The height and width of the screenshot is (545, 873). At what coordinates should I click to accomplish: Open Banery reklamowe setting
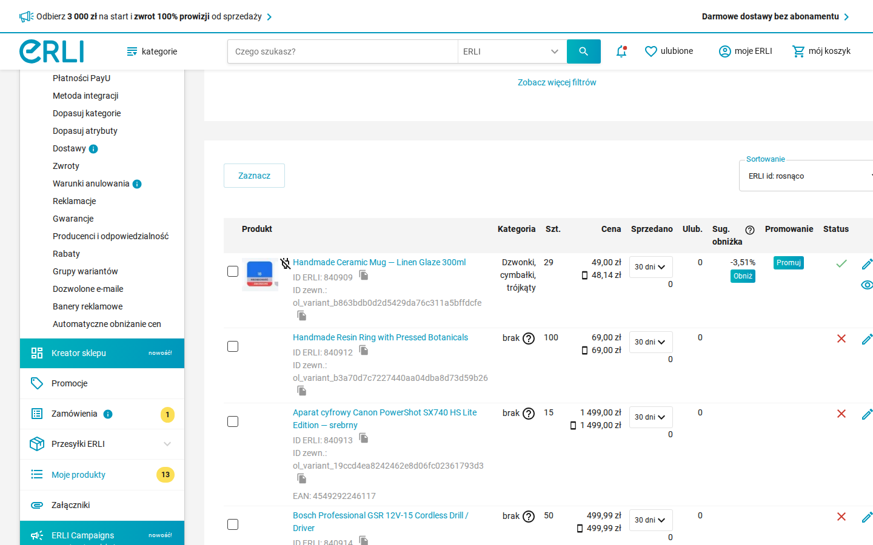(x=87, y=306)
